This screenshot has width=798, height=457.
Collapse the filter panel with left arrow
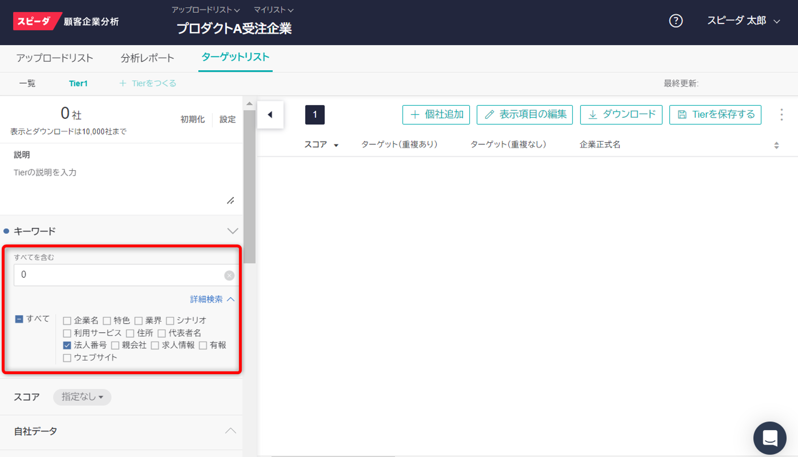[x=270, y=115]
